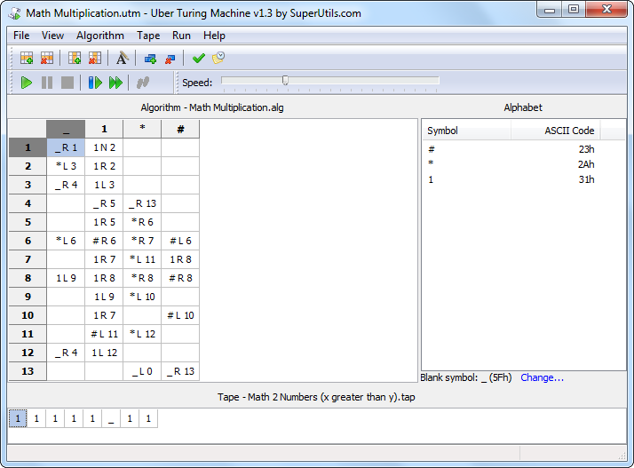The height and width of the screenshot is (468, 634).
Task: Click the add tape cell icon
Action: [150, 59]
